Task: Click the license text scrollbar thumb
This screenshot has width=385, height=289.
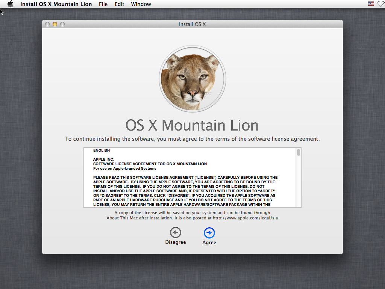Action: point(298,152)
